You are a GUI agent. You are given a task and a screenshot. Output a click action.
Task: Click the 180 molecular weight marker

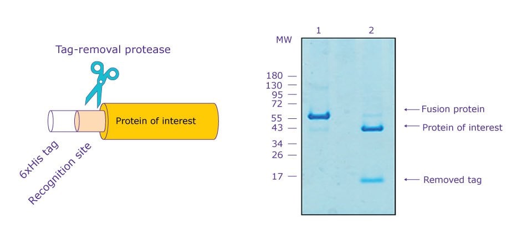click(275, 76)
